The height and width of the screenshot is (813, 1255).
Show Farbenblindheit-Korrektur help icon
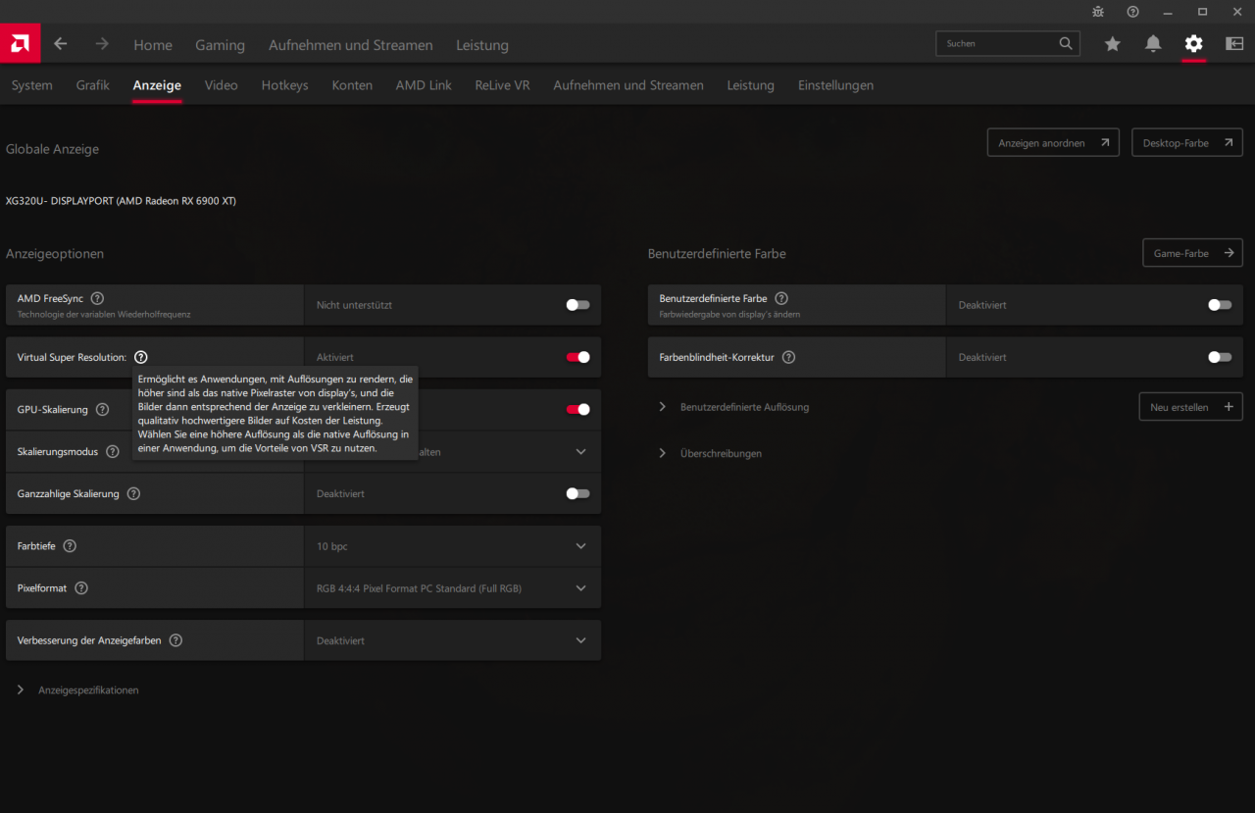tap(788, 357)
